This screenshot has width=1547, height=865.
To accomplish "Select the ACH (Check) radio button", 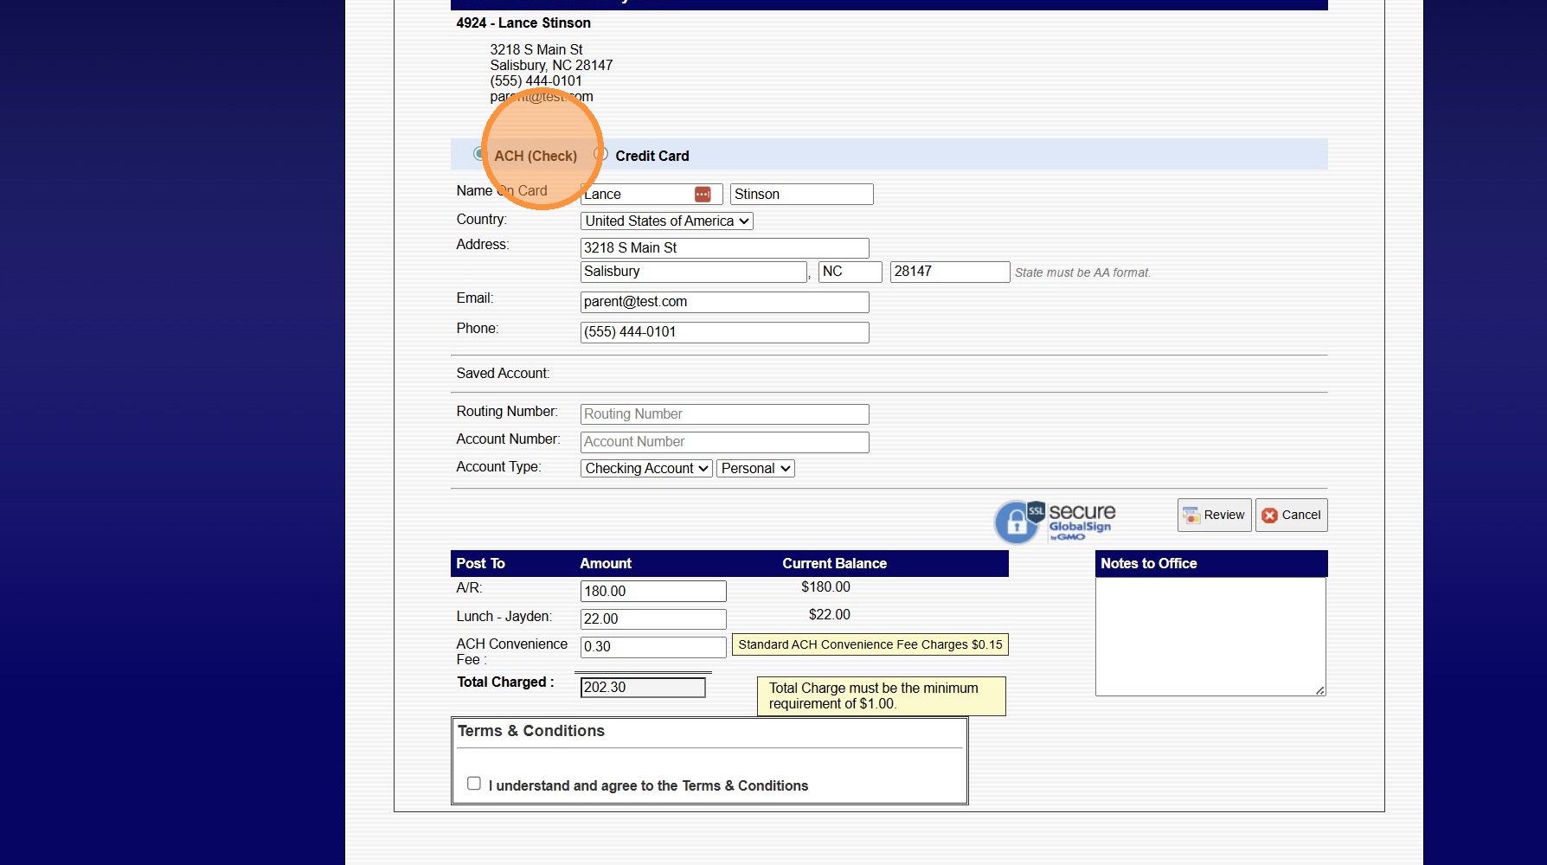I will point(478,154).
